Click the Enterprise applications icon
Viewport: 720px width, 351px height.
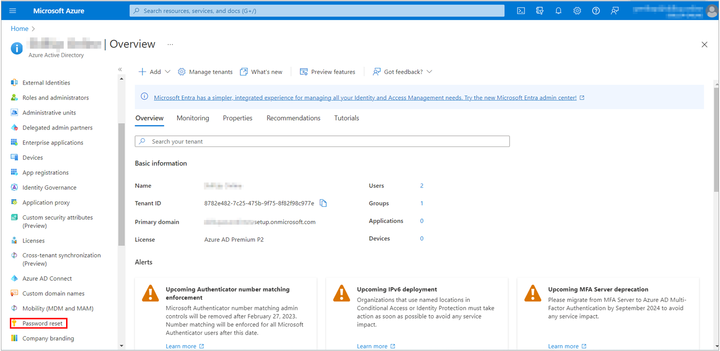(x=14, y=143)
